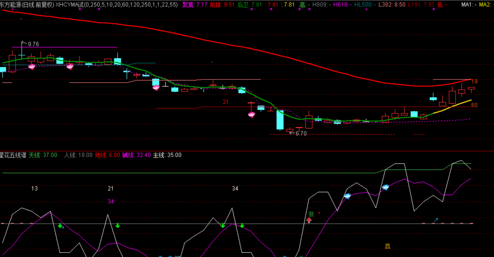This screenshot has width=494, height=257.
Task: Click the magenta 34 label in indicator panel
Action: click(x=111, y=201)
